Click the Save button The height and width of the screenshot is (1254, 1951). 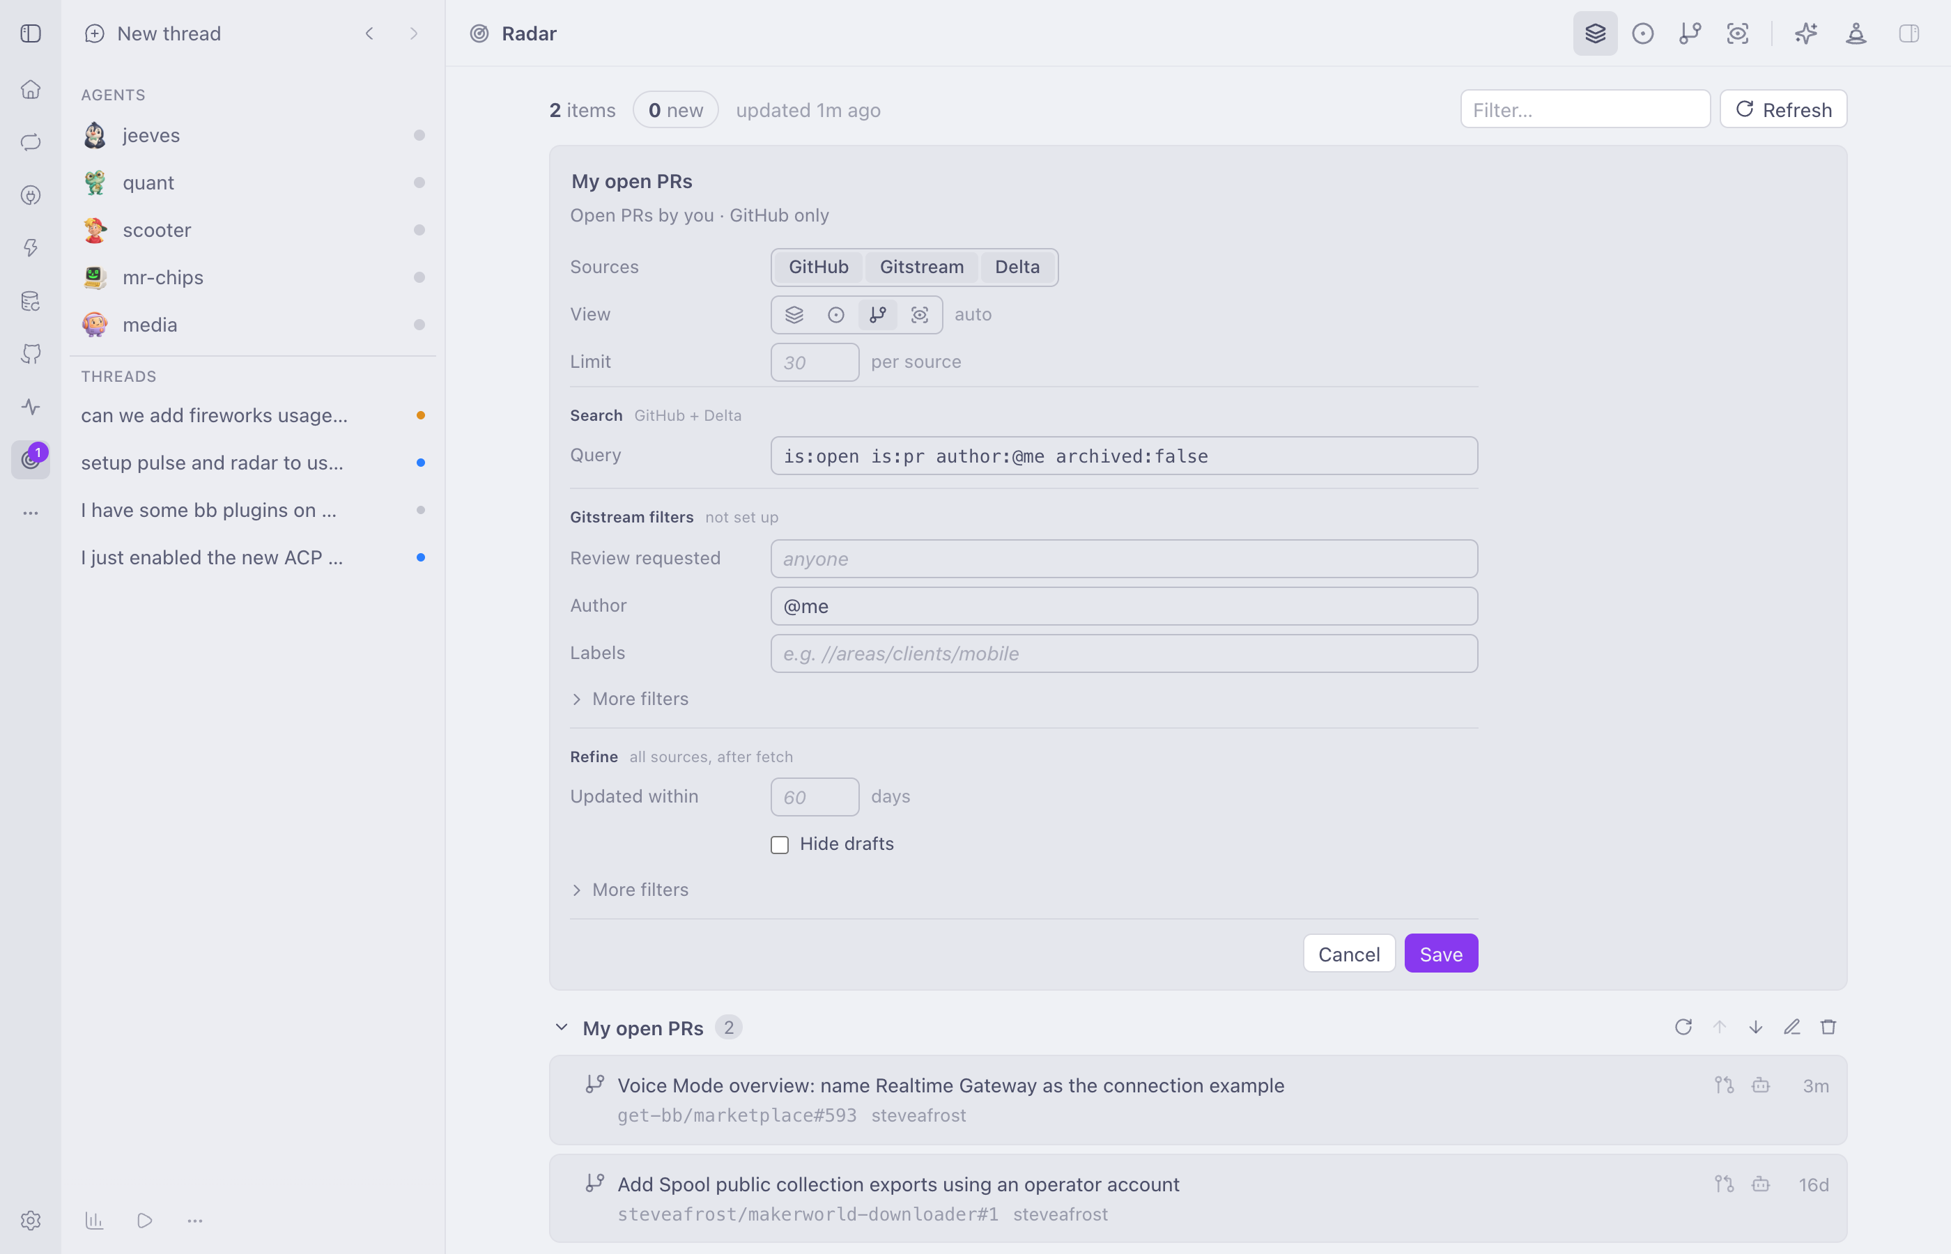point(1440,954)
